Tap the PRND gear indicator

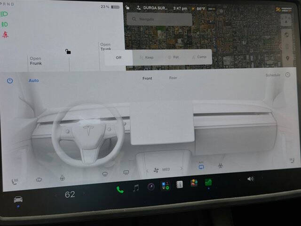(x=8, y=4)
